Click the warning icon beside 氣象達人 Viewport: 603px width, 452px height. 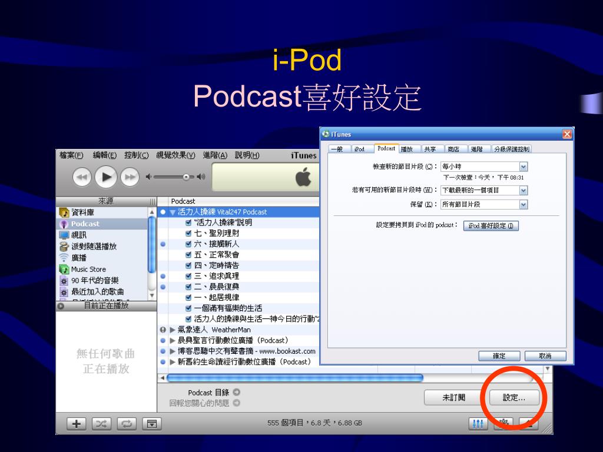point(163,330)
